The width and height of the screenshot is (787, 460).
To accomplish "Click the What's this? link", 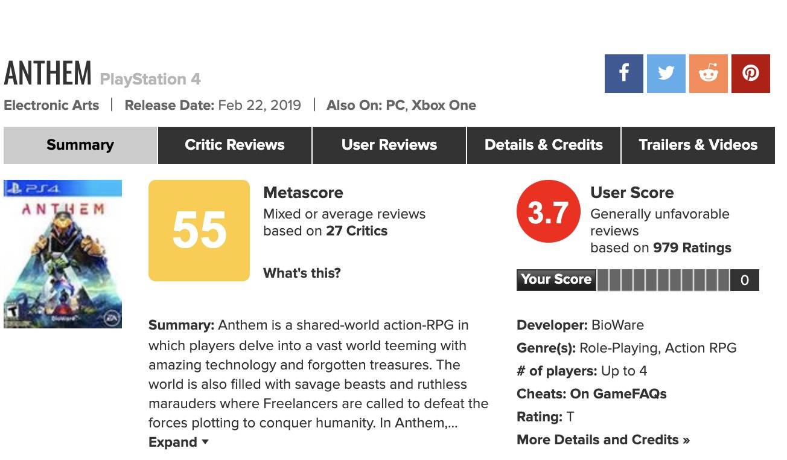I will click(x=302, y=273).
